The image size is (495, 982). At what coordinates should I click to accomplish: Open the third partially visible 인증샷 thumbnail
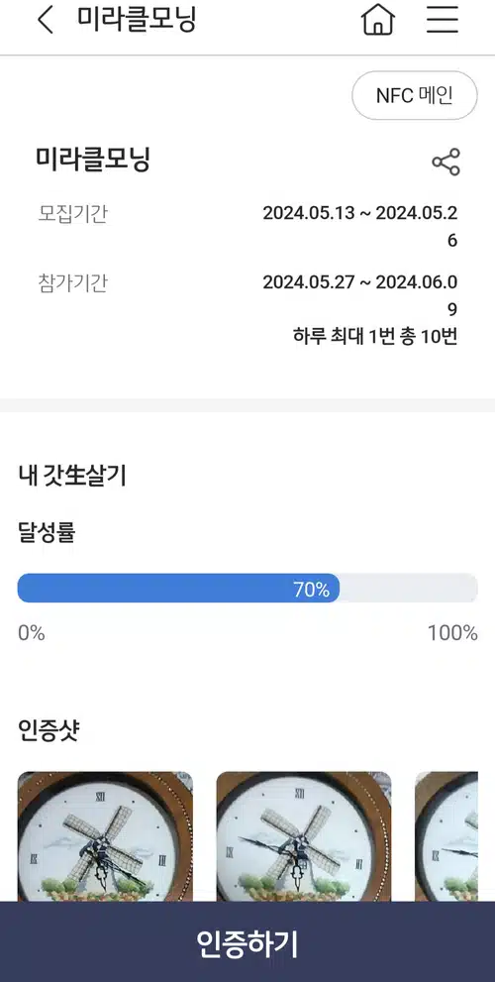click(446, 836)
